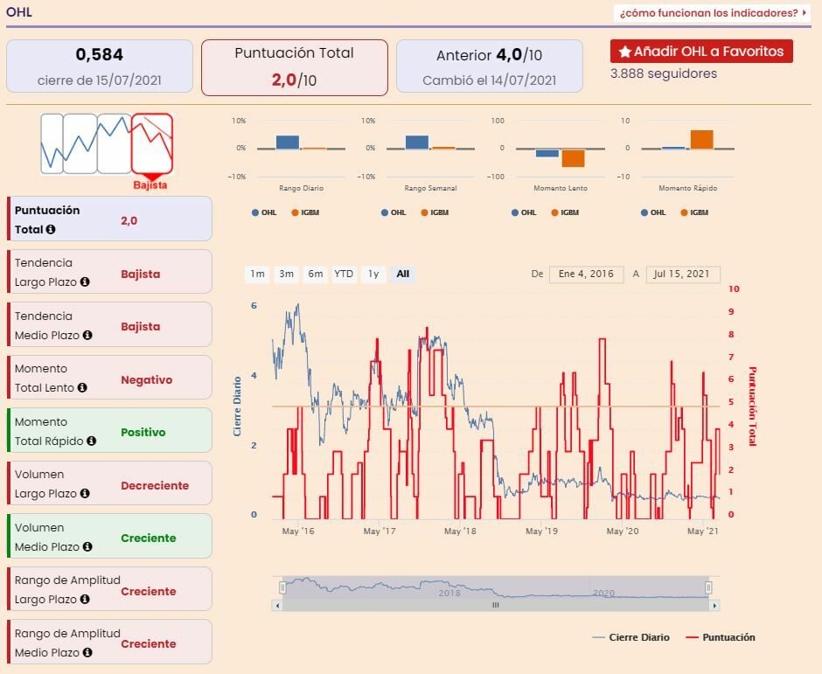Click info icon for Momento Total Rápido
This screenshot has height=674, width=822.
91,441
